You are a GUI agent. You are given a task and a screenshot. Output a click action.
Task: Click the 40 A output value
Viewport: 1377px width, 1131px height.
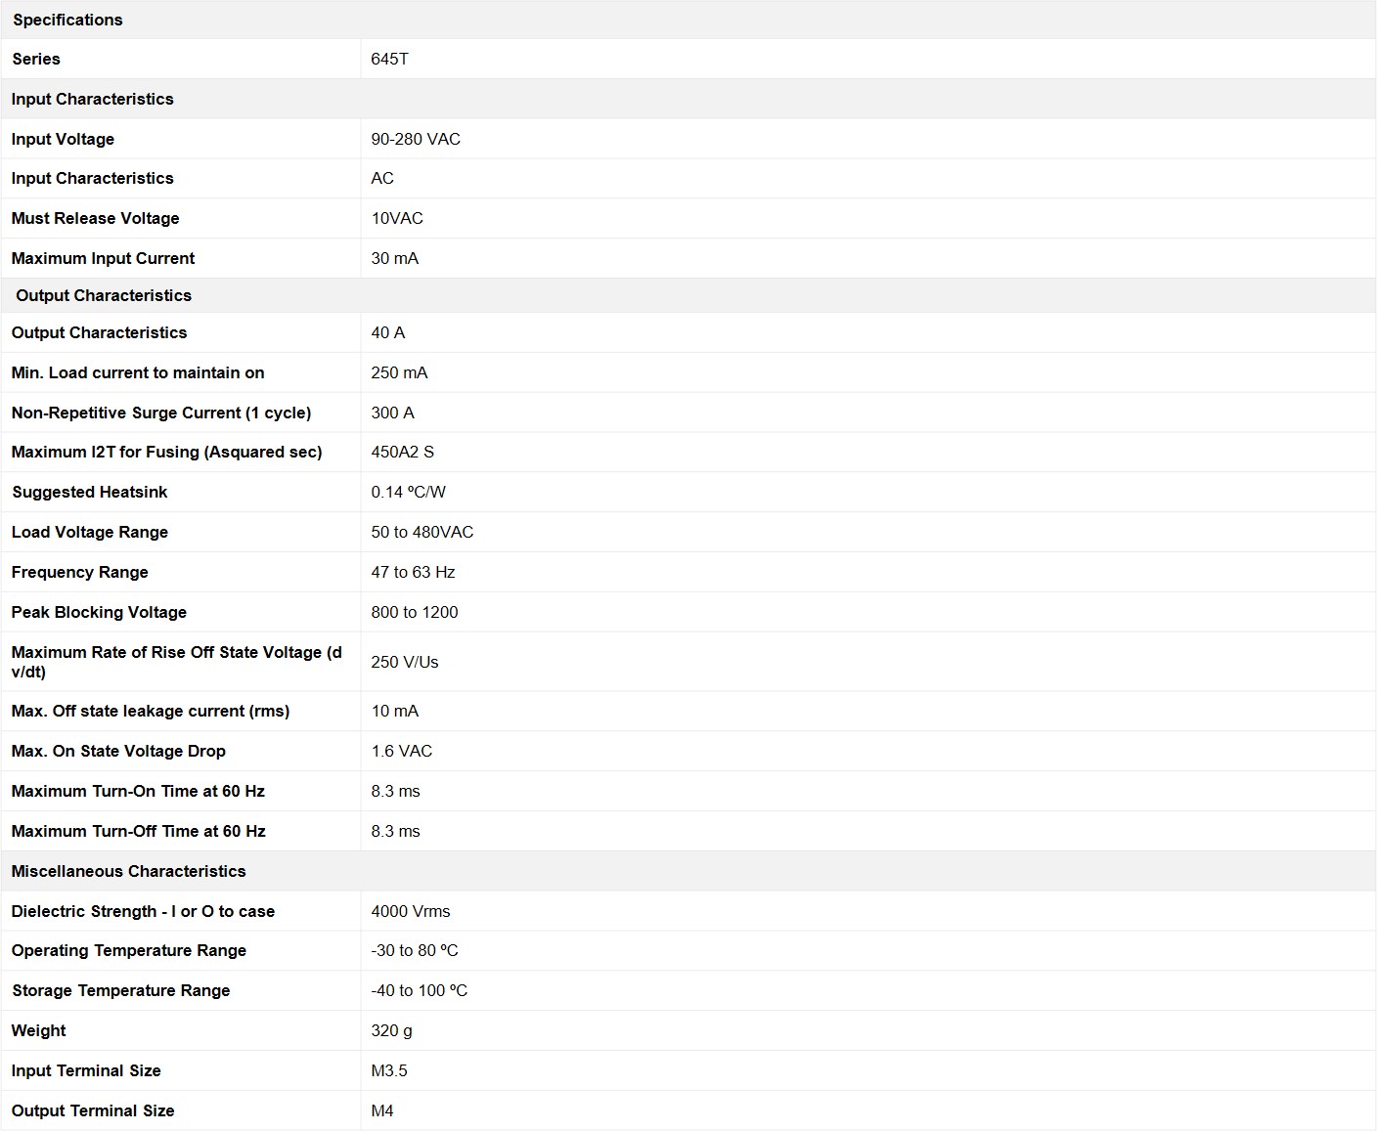pos(387,332)
